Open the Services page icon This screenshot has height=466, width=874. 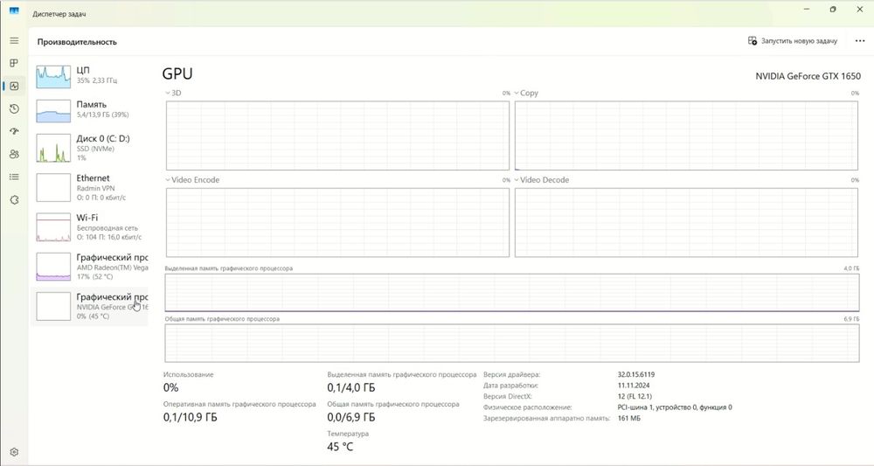[x=15, y=199]
